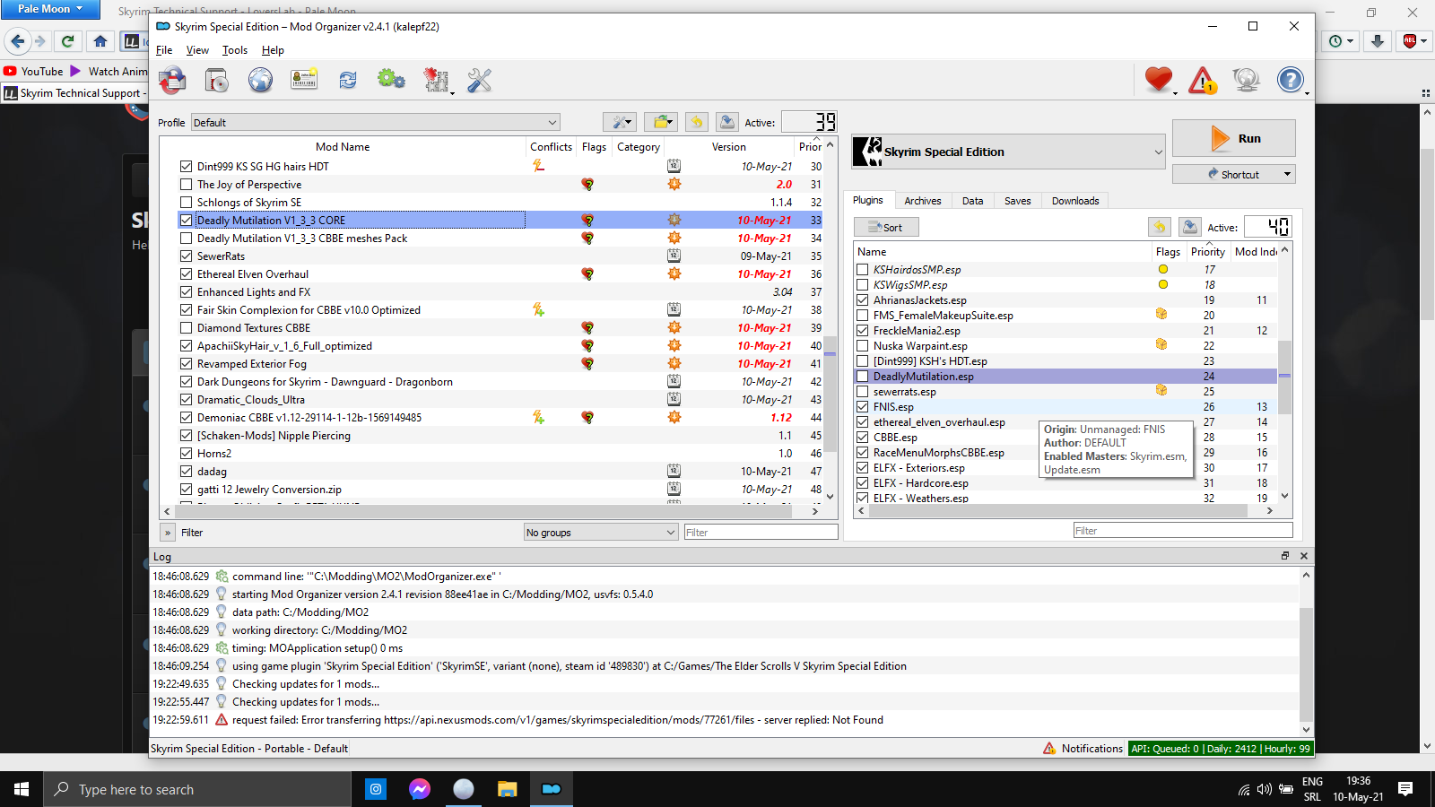1435x807 pixels.
Task: Click the Run button
Action: point(1234,138)
